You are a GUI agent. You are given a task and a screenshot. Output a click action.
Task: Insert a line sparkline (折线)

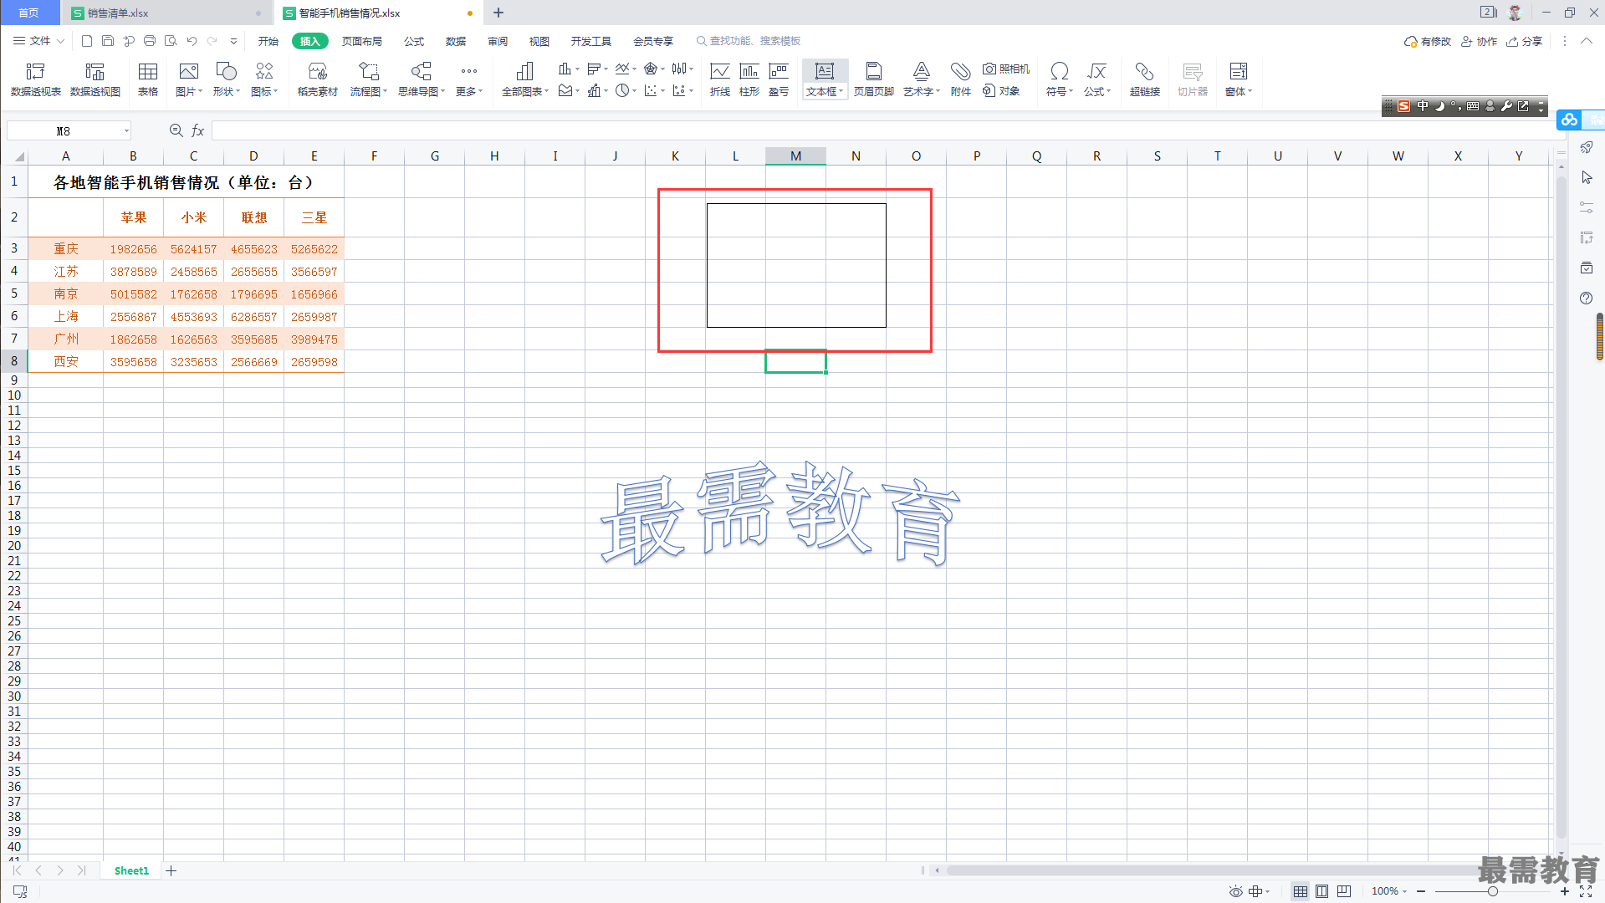[719, 79]
